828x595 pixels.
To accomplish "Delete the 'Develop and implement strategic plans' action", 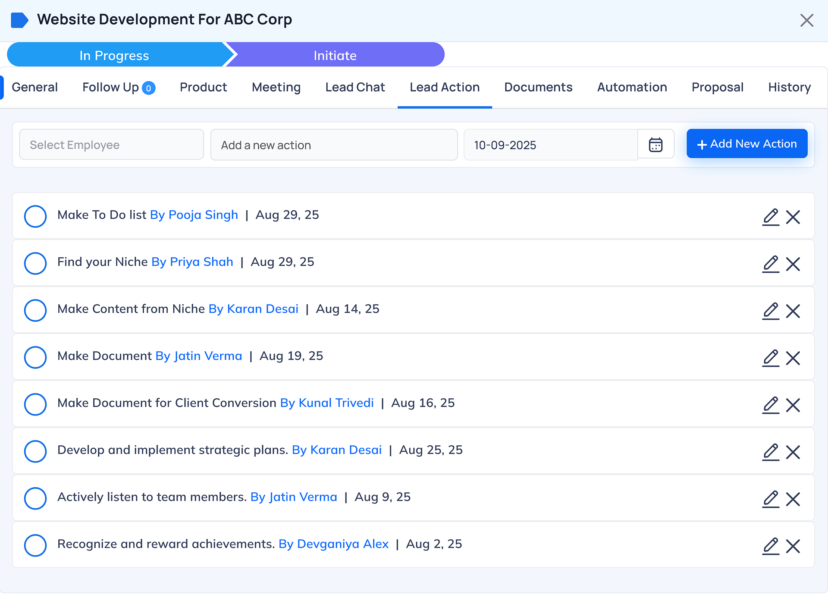I will point(793,452).
